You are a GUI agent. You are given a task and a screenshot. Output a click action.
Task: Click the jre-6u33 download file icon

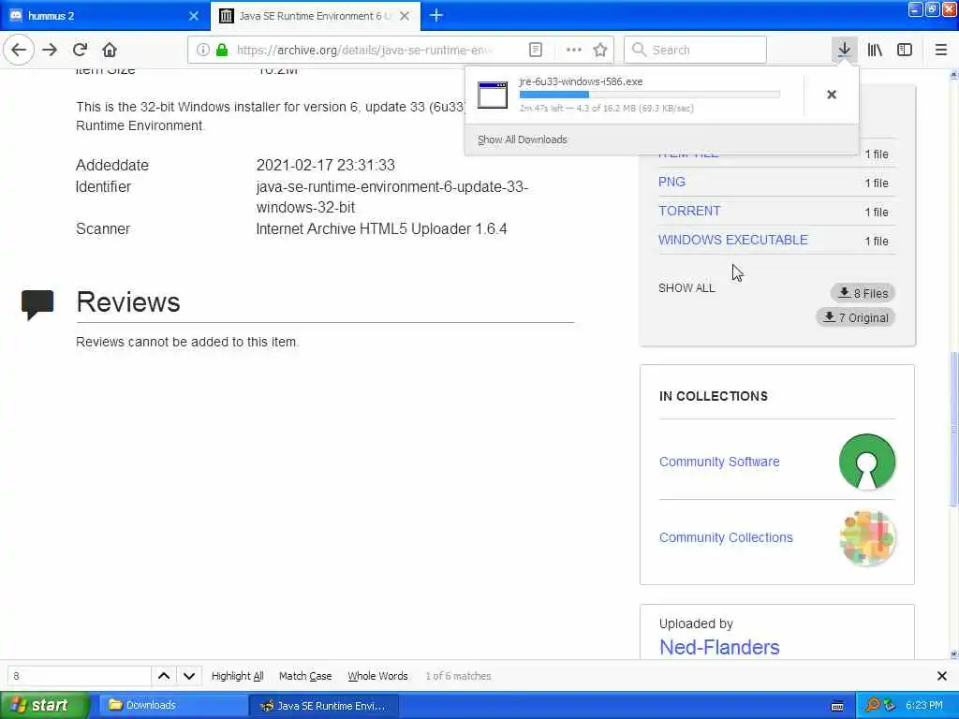tap(493, 95)
